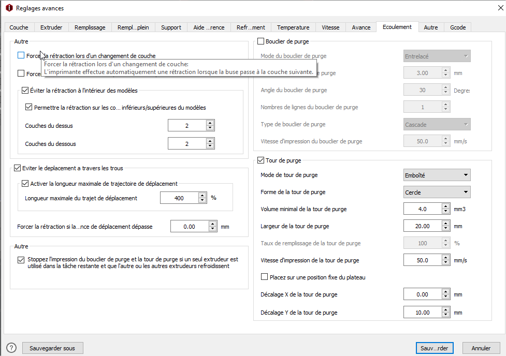This screenshot has width=506, height=356.
Task: Select the Avance tab
Action: 361,27
